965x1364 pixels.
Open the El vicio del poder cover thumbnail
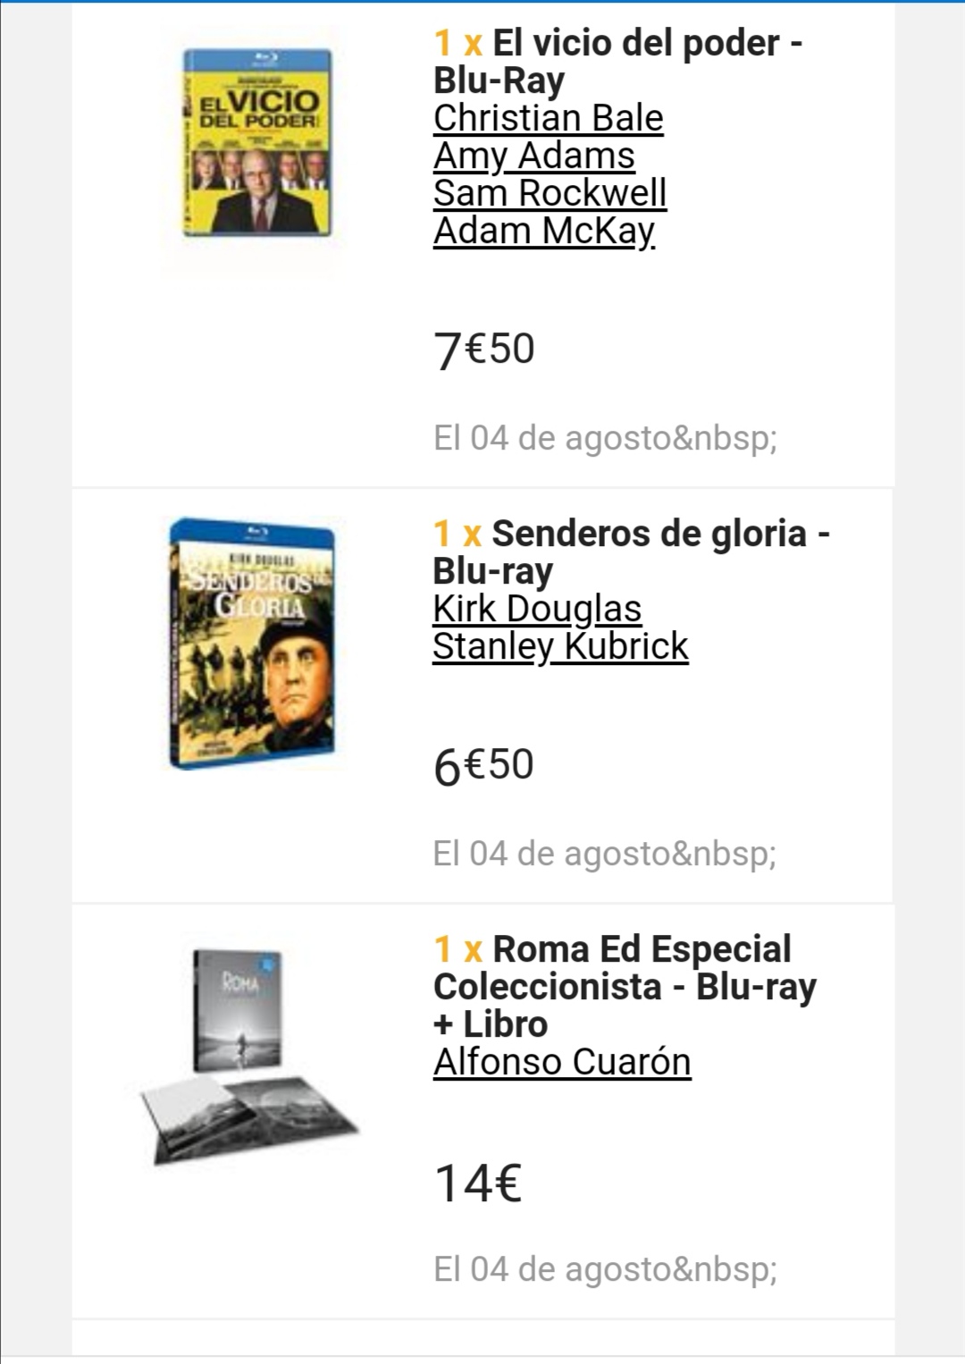coord(257,142)
